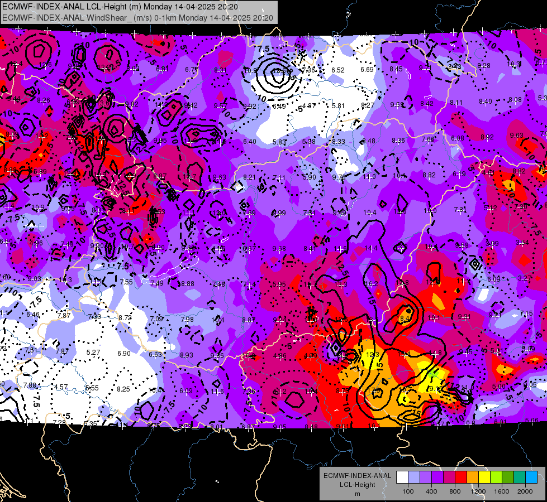The height and width of the screenshot is (502, 547).
Task: Click grid value 8.45 near top
Action: pyautogui.click(x=396, y=69)
